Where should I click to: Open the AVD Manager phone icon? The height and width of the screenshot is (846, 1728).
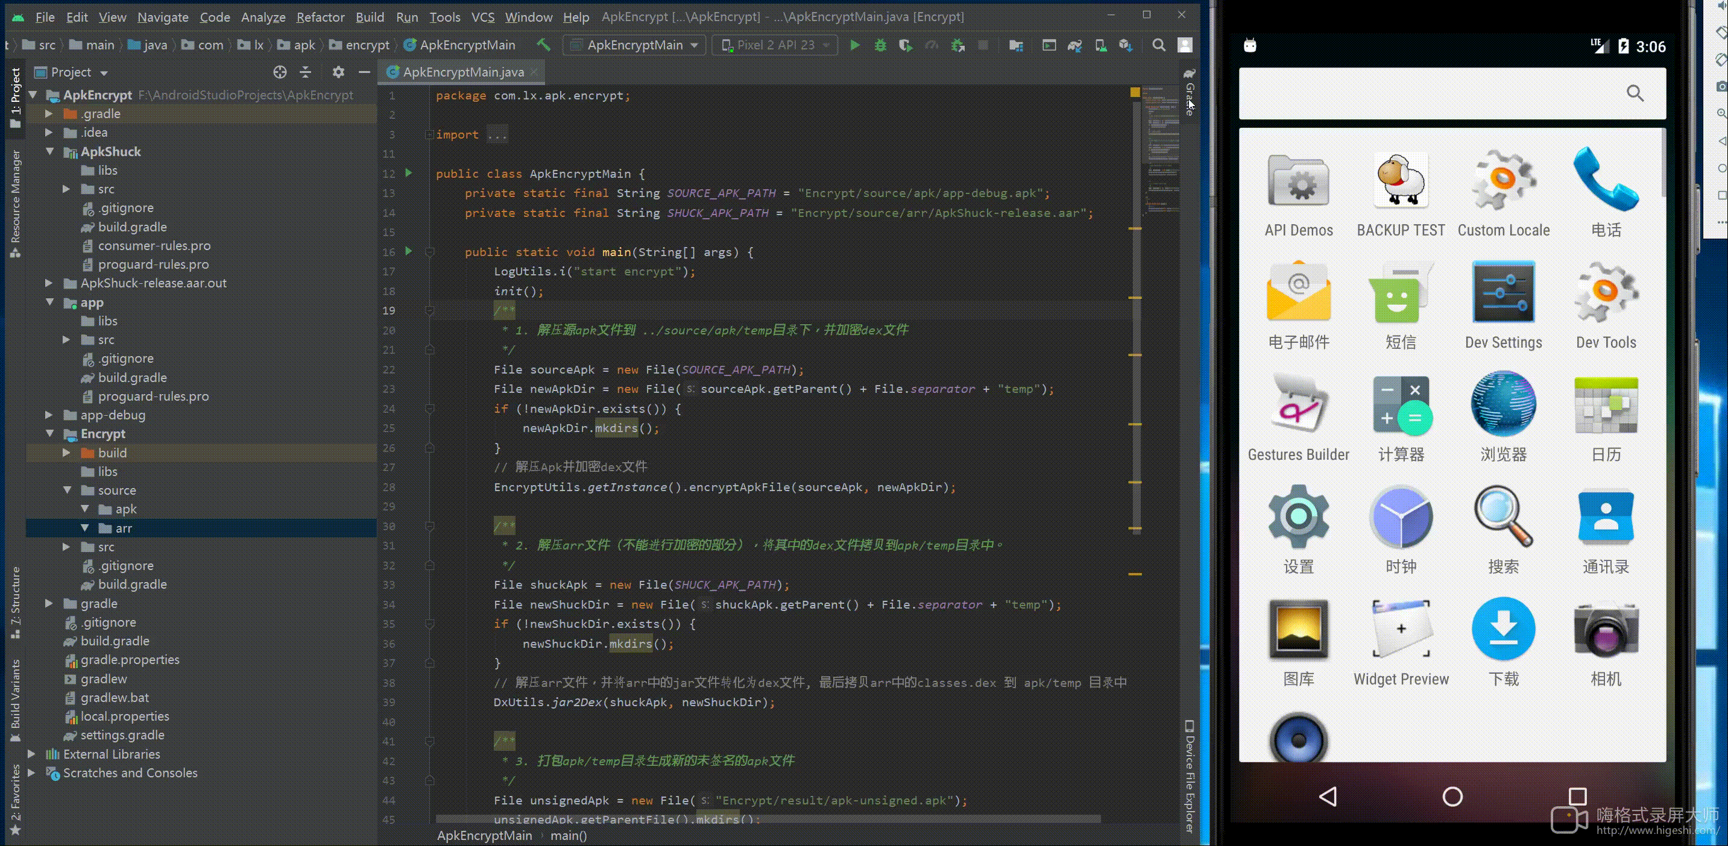1101,45
